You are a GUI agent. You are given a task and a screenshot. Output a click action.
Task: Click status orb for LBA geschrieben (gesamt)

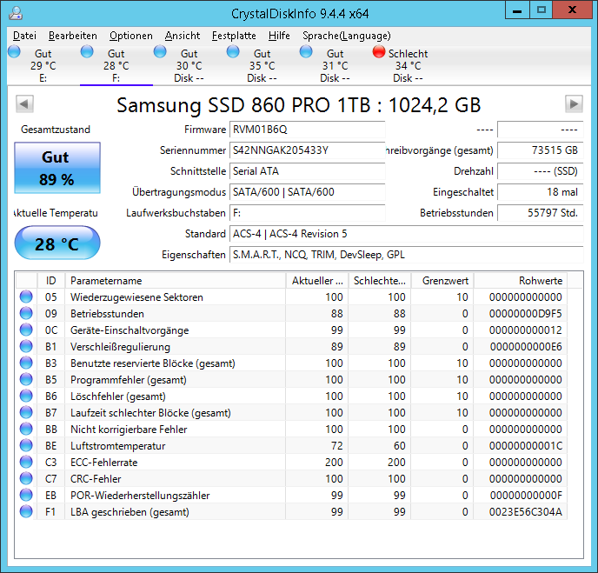[26, 511]
